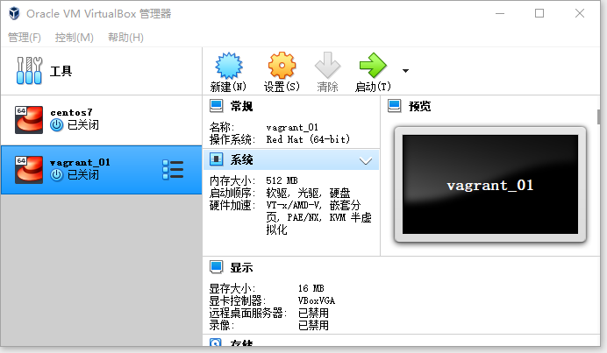Select the centos7 virtual machine
Image resolution: width=607 pixels, height=353 pixels.
coord(102,120)
